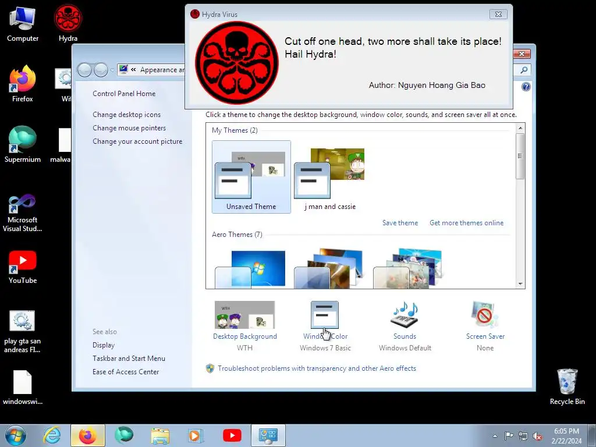
Task: Open YouTube pinned taskbar icon
Action: pyautogui.click(x=232, y=435)
